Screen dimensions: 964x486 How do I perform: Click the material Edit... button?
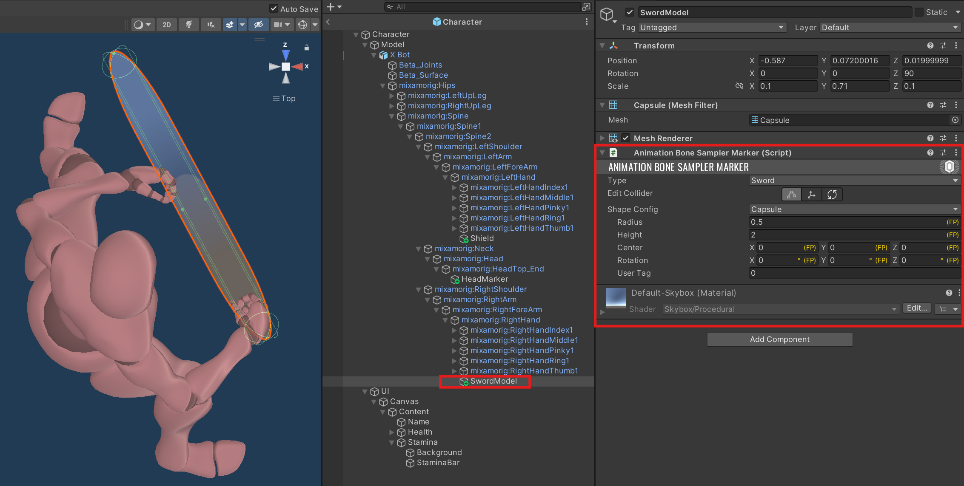pos(917,308)
